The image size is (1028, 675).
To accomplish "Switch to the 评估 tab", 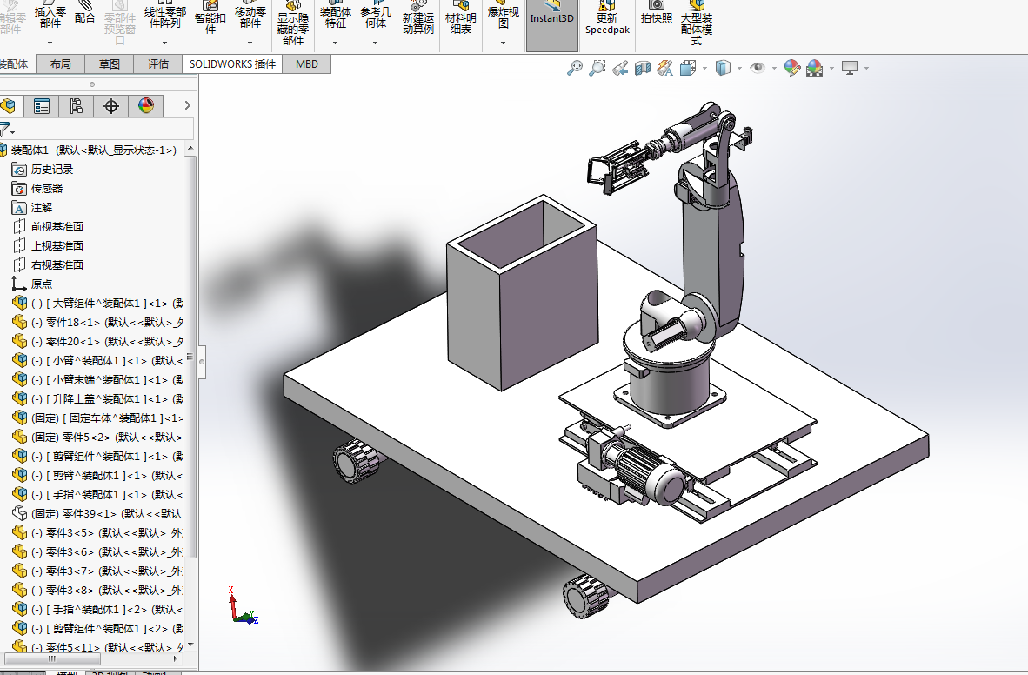I will (x=158, y=63).
